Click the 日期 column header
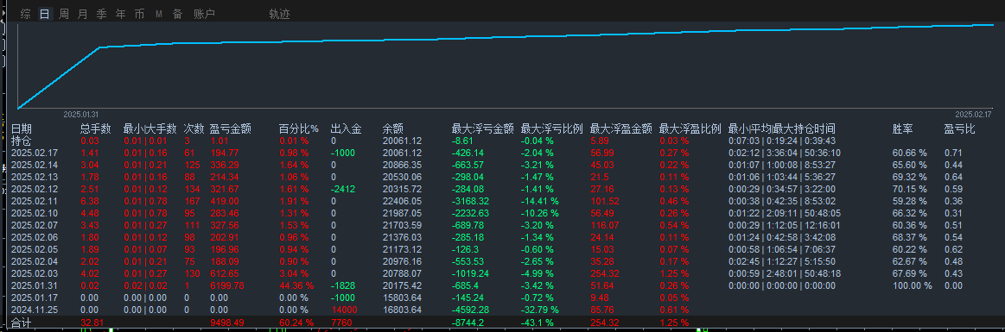Screen dimensions: 1005x332 (21, 128)
